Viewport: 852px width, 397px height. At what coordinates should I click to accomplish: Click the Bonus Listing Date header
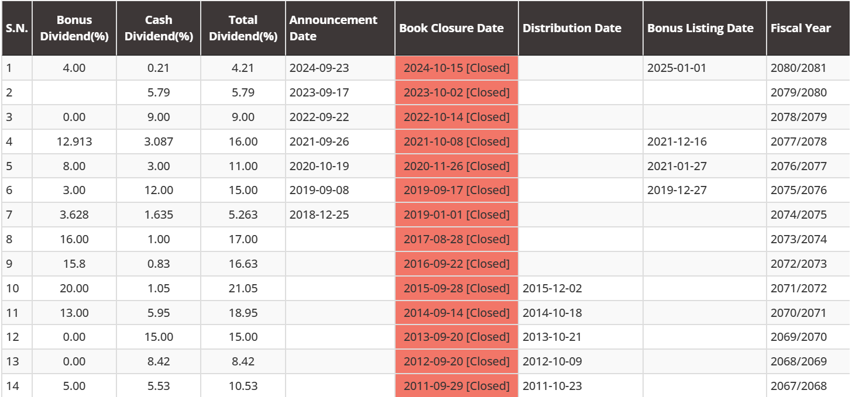click(x=705, y=28)
